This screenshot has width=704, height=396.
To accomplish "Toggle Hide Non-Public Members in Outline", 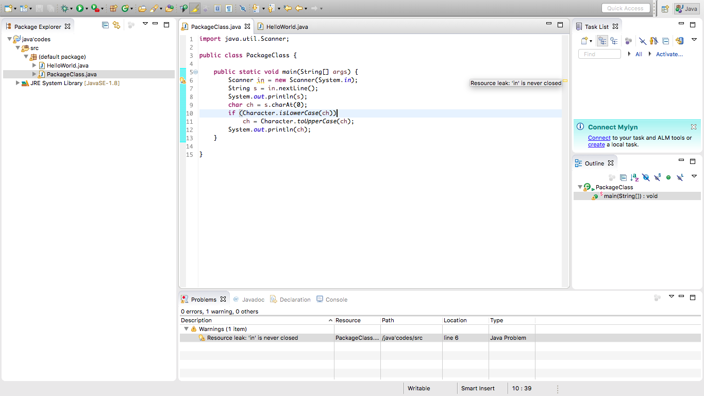I will click(x=668, y=177).
